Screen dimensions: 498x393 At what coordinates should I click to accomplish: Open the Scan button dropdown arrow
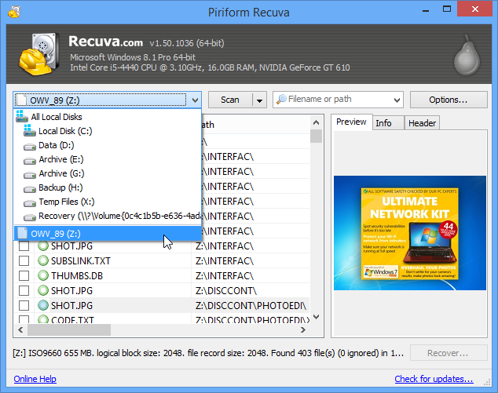(x=259, y=100)
